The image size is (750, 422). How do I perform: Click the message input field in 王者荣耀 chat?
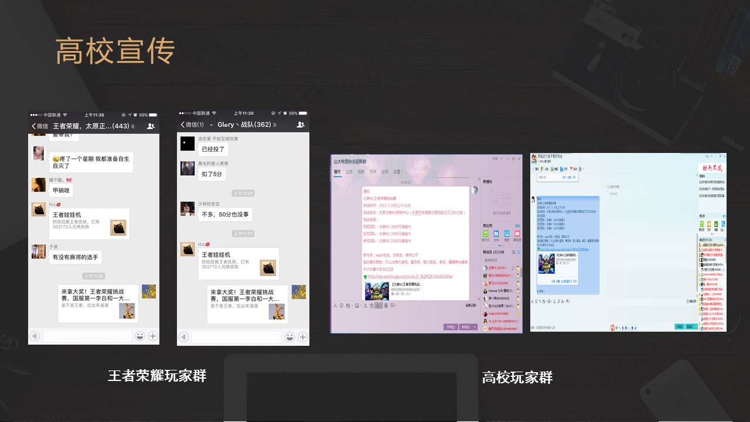(x=87, y=336)
